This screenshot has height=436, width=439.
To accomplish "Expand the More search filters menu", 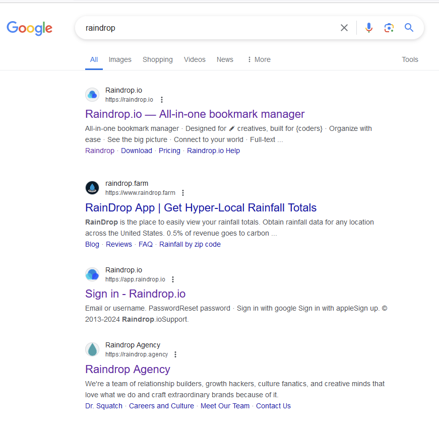I will point(259,59).
